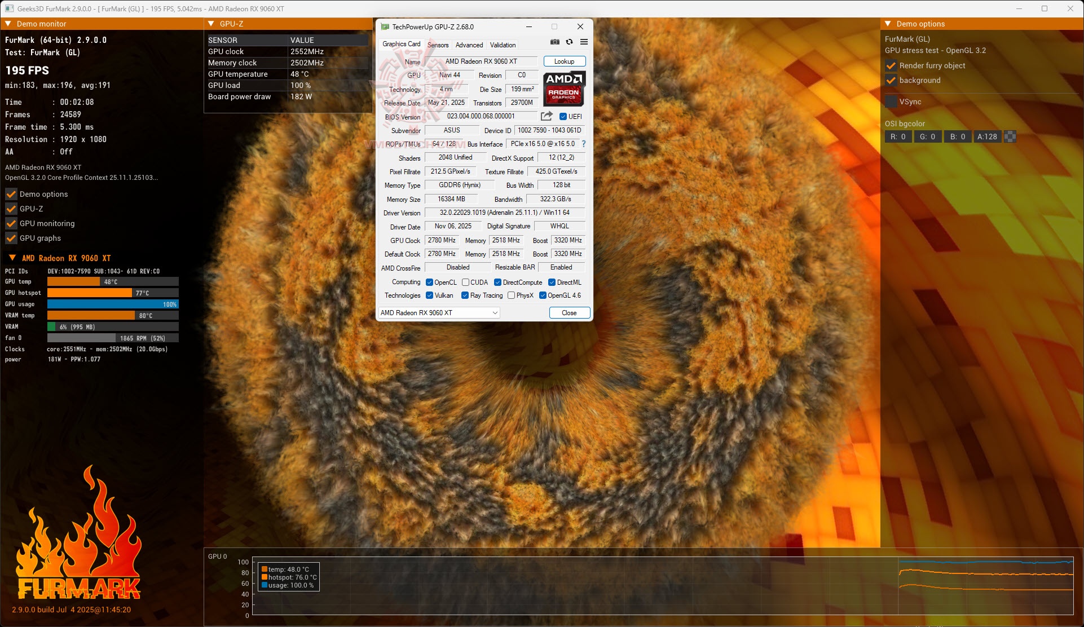
Task: Collapse the Demo monitor panel triangle
Action: [x=8, y=24]
